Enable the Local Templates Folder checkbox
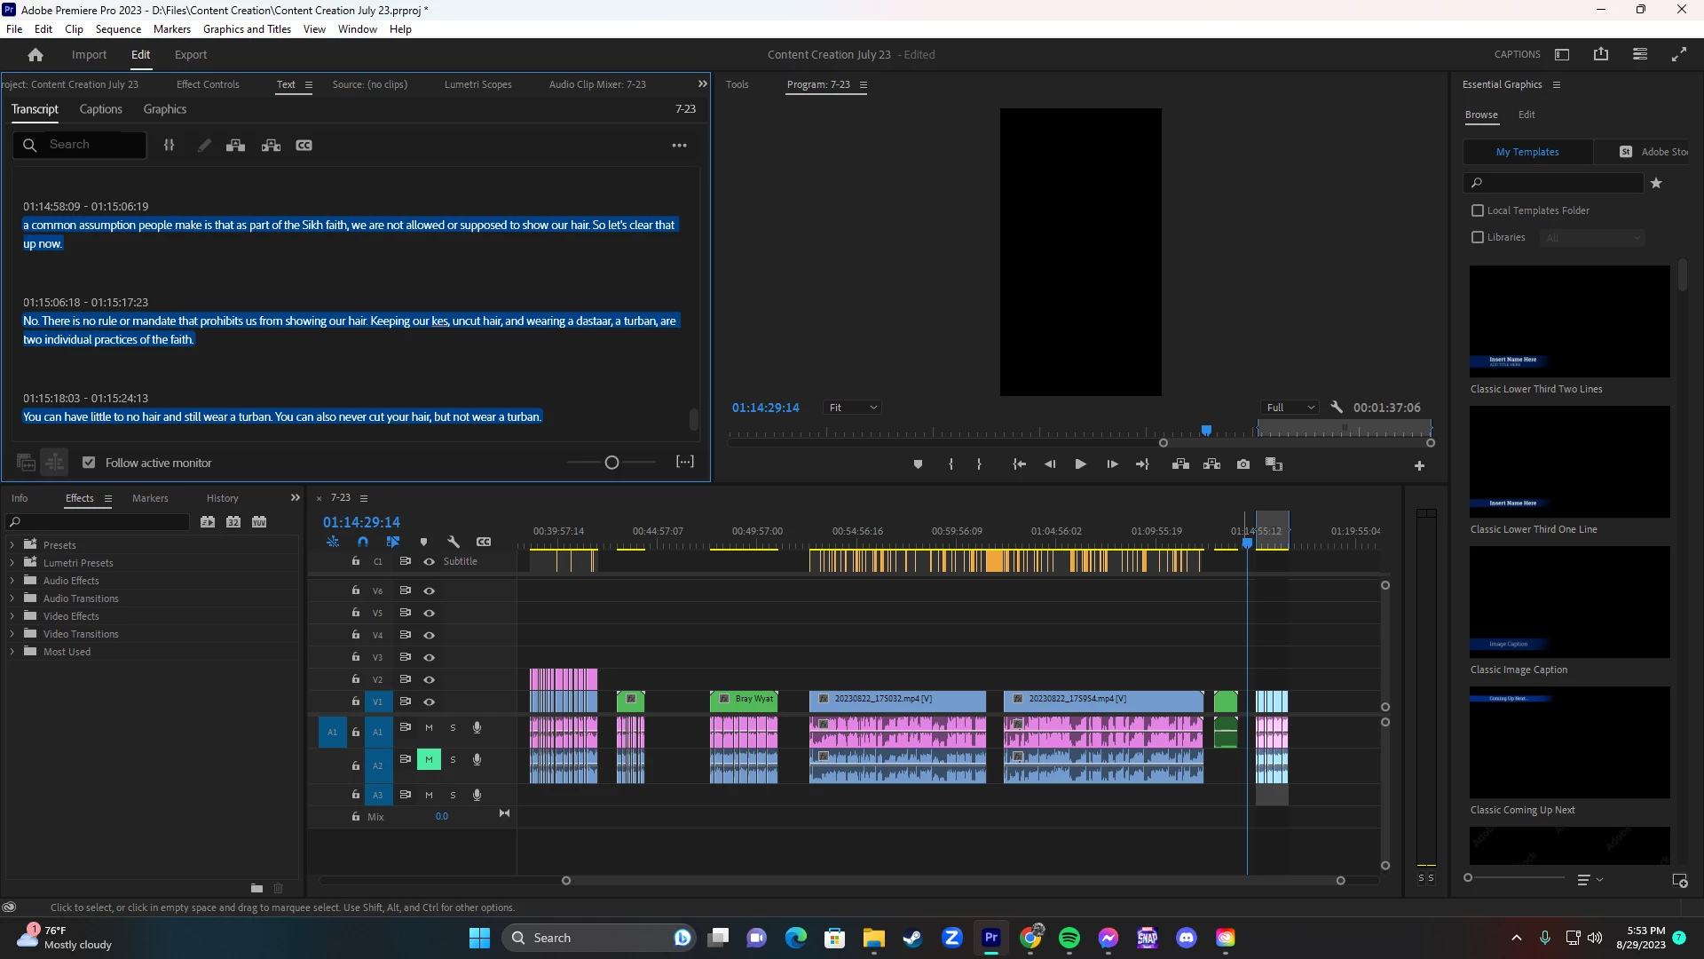1704x959 pixels. point(1478,210)
